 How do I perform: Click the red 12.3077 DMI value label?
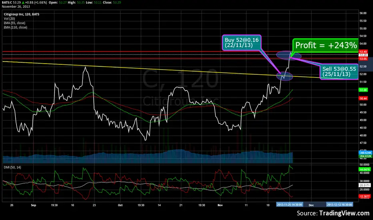365,196
